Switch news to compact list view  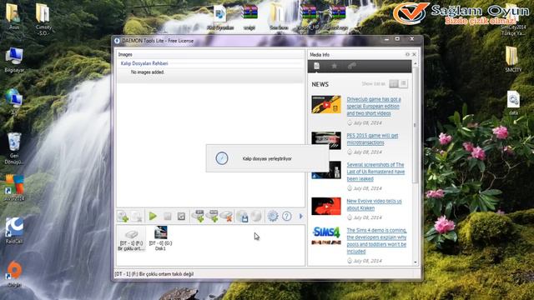(404, 83)
